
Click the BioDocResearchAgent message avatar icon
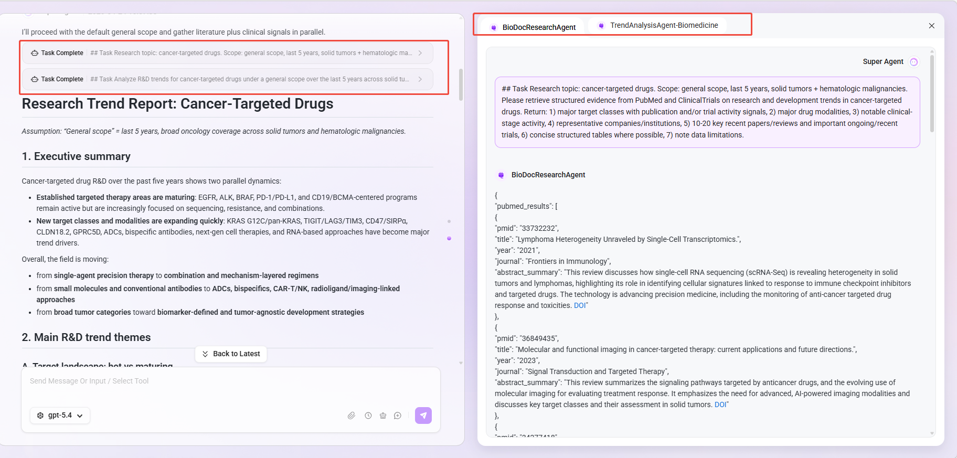tap(501, 175)
